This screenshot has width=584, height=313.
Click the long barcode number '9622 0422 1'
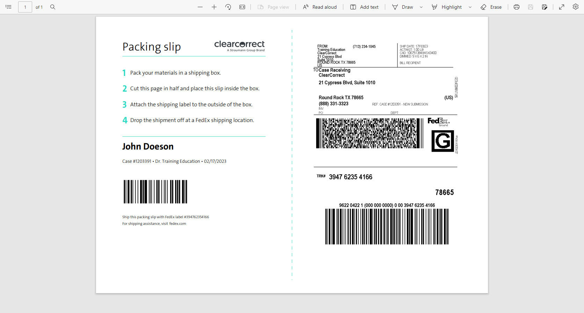[387, 205]
